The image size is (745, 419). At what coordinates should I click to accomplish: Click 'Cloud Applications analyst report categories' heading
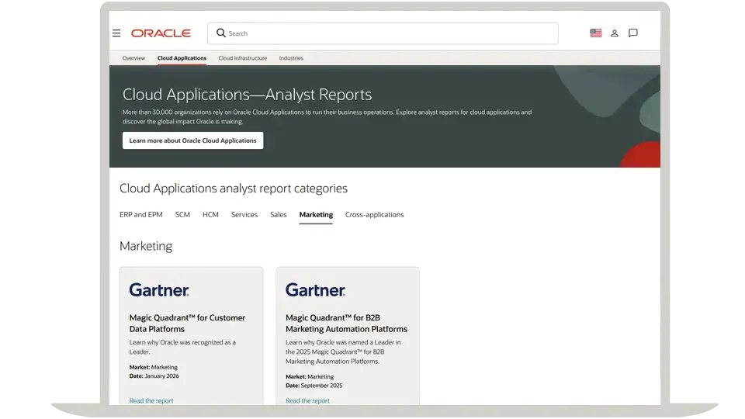coord(234,189)
